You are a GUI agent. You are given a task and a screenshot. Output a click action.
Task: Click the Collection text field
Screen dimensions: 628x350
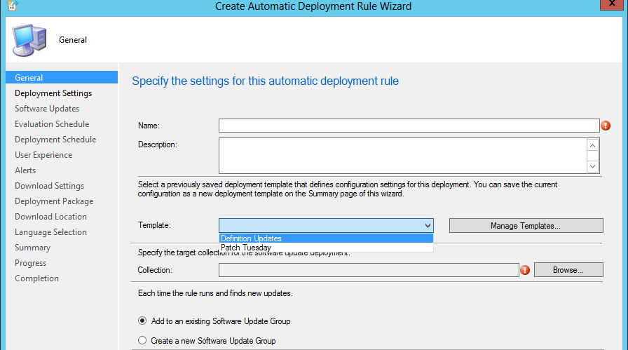[368, 270]
